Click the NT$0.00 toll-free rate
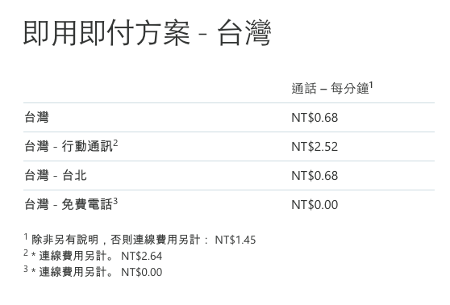Viewport: 450px width, 305px height. [x=315, y=205]
